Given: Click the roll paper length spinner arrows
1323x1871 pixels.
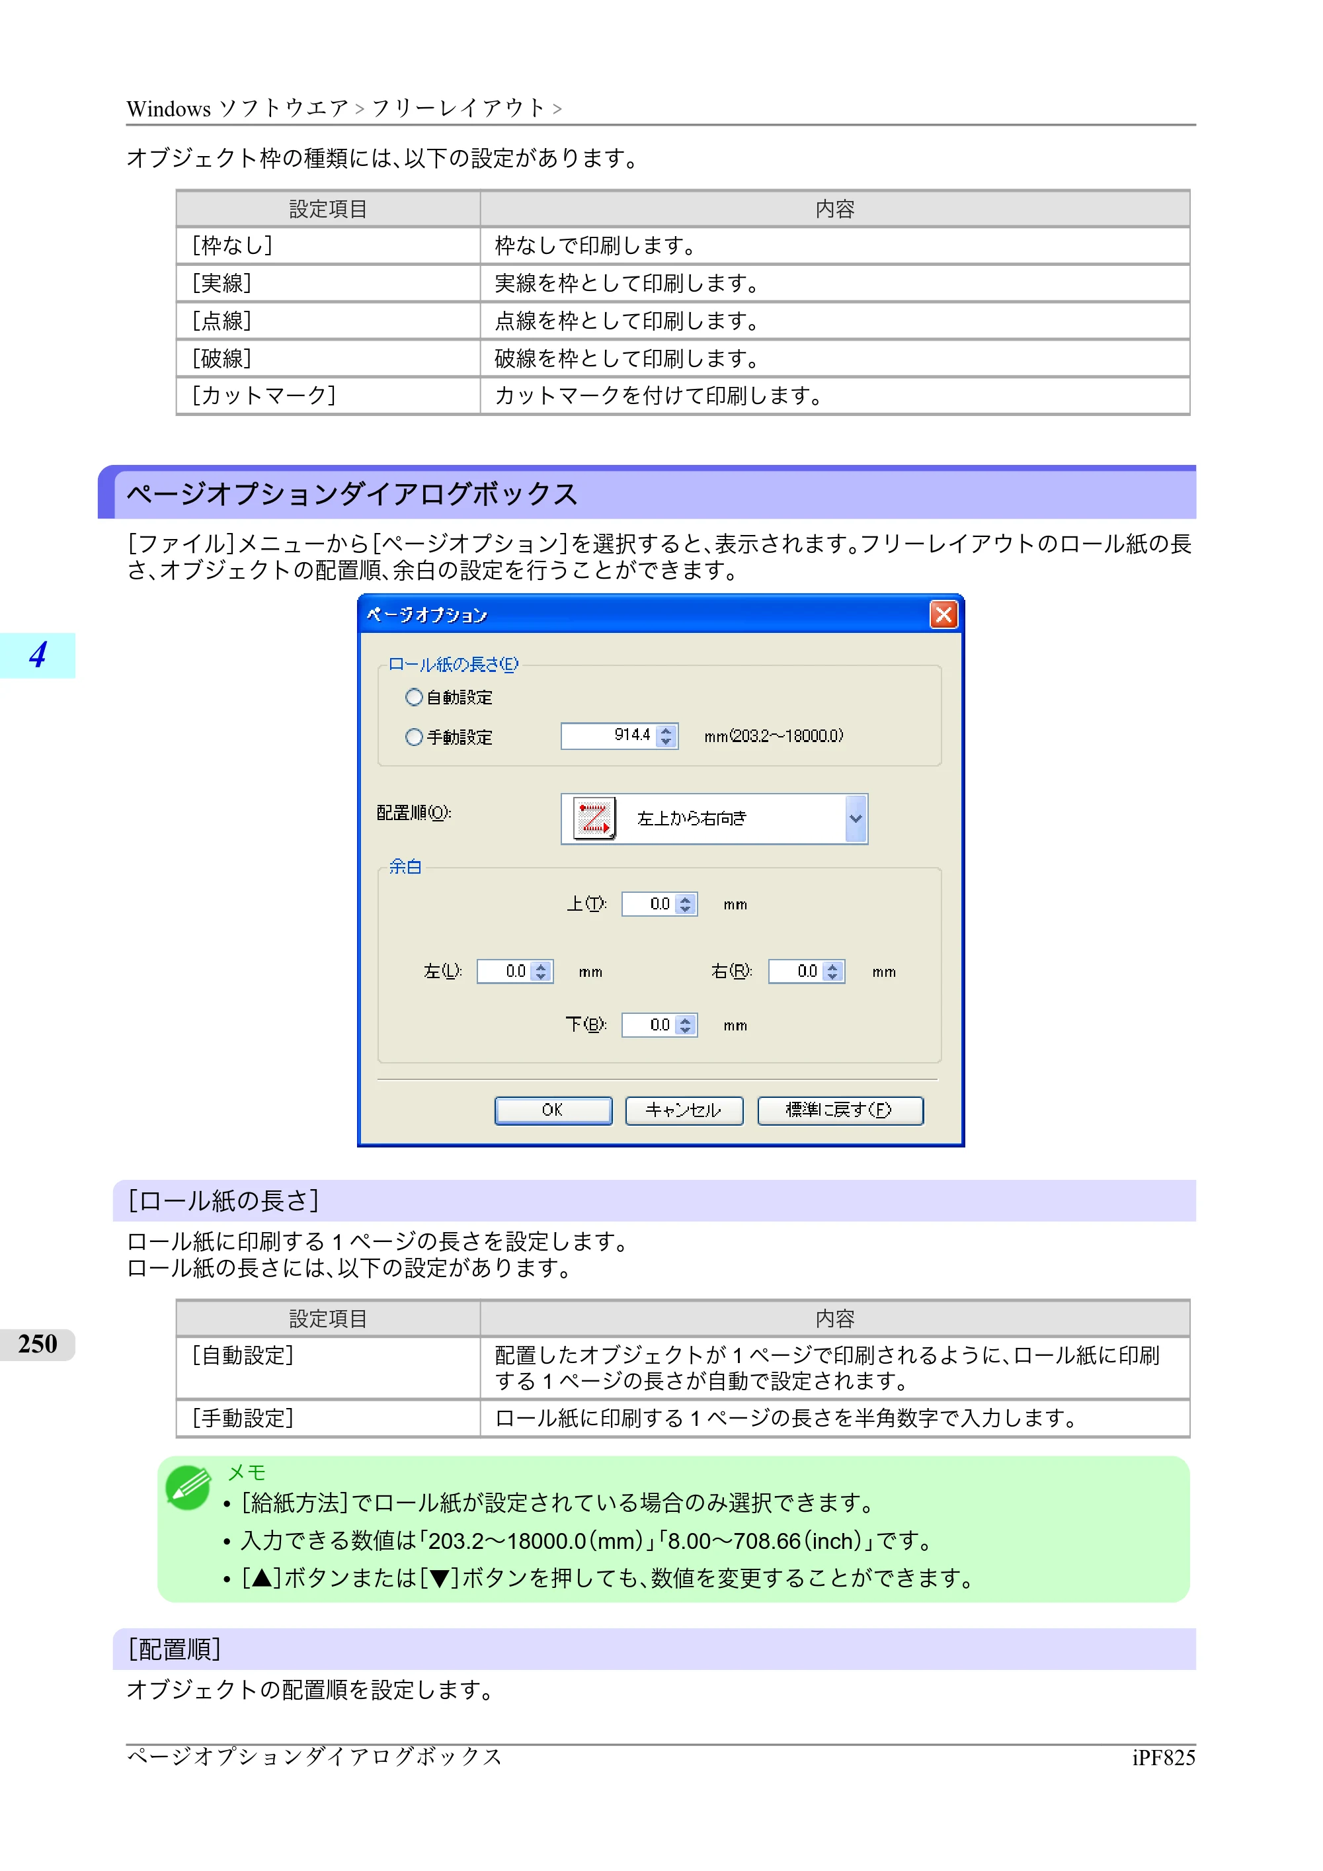Looking at the screenshot, I should tap(667, 736).
